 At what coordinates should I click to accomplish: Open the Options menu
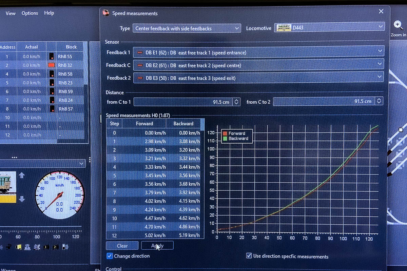coord(30,13)
